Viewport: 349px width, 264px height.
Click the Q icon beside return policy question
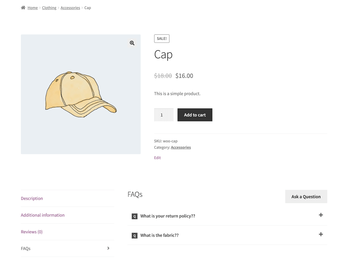pos(134,216)
